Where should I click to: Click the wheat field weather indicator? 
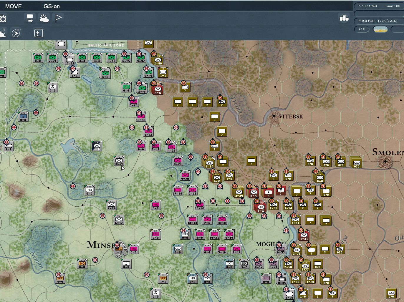coord(380,29)
